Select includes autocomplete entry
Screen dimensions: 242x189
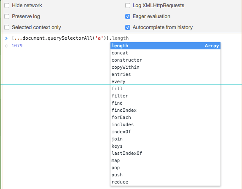tap(165, 124)
